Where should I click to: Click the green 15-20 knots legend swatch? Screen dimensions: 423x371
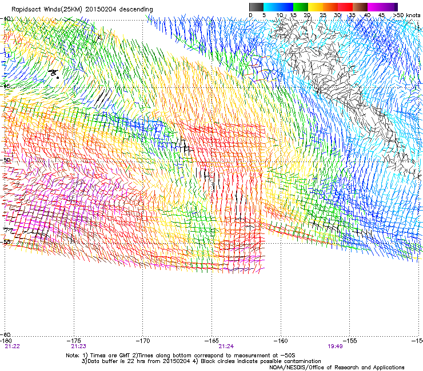301,7
